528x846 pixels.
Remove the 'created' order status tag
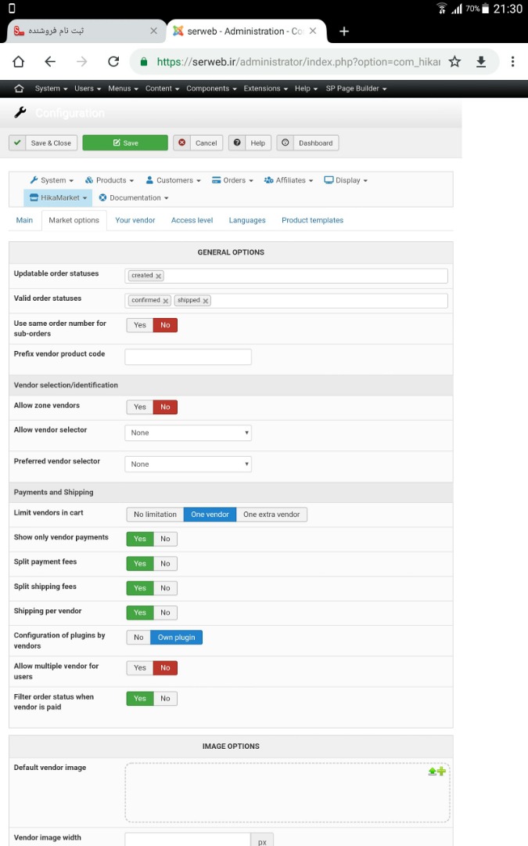tap(159, 276)
